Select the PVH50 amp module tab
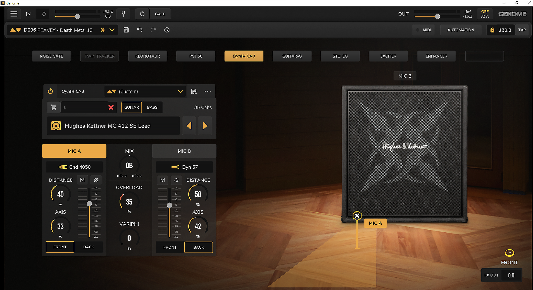 (196, 56)
